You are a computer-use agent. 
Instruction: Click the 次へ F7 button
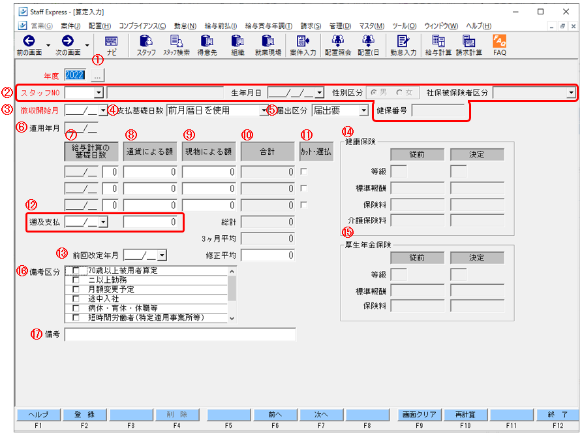click(x=322, y=415)
